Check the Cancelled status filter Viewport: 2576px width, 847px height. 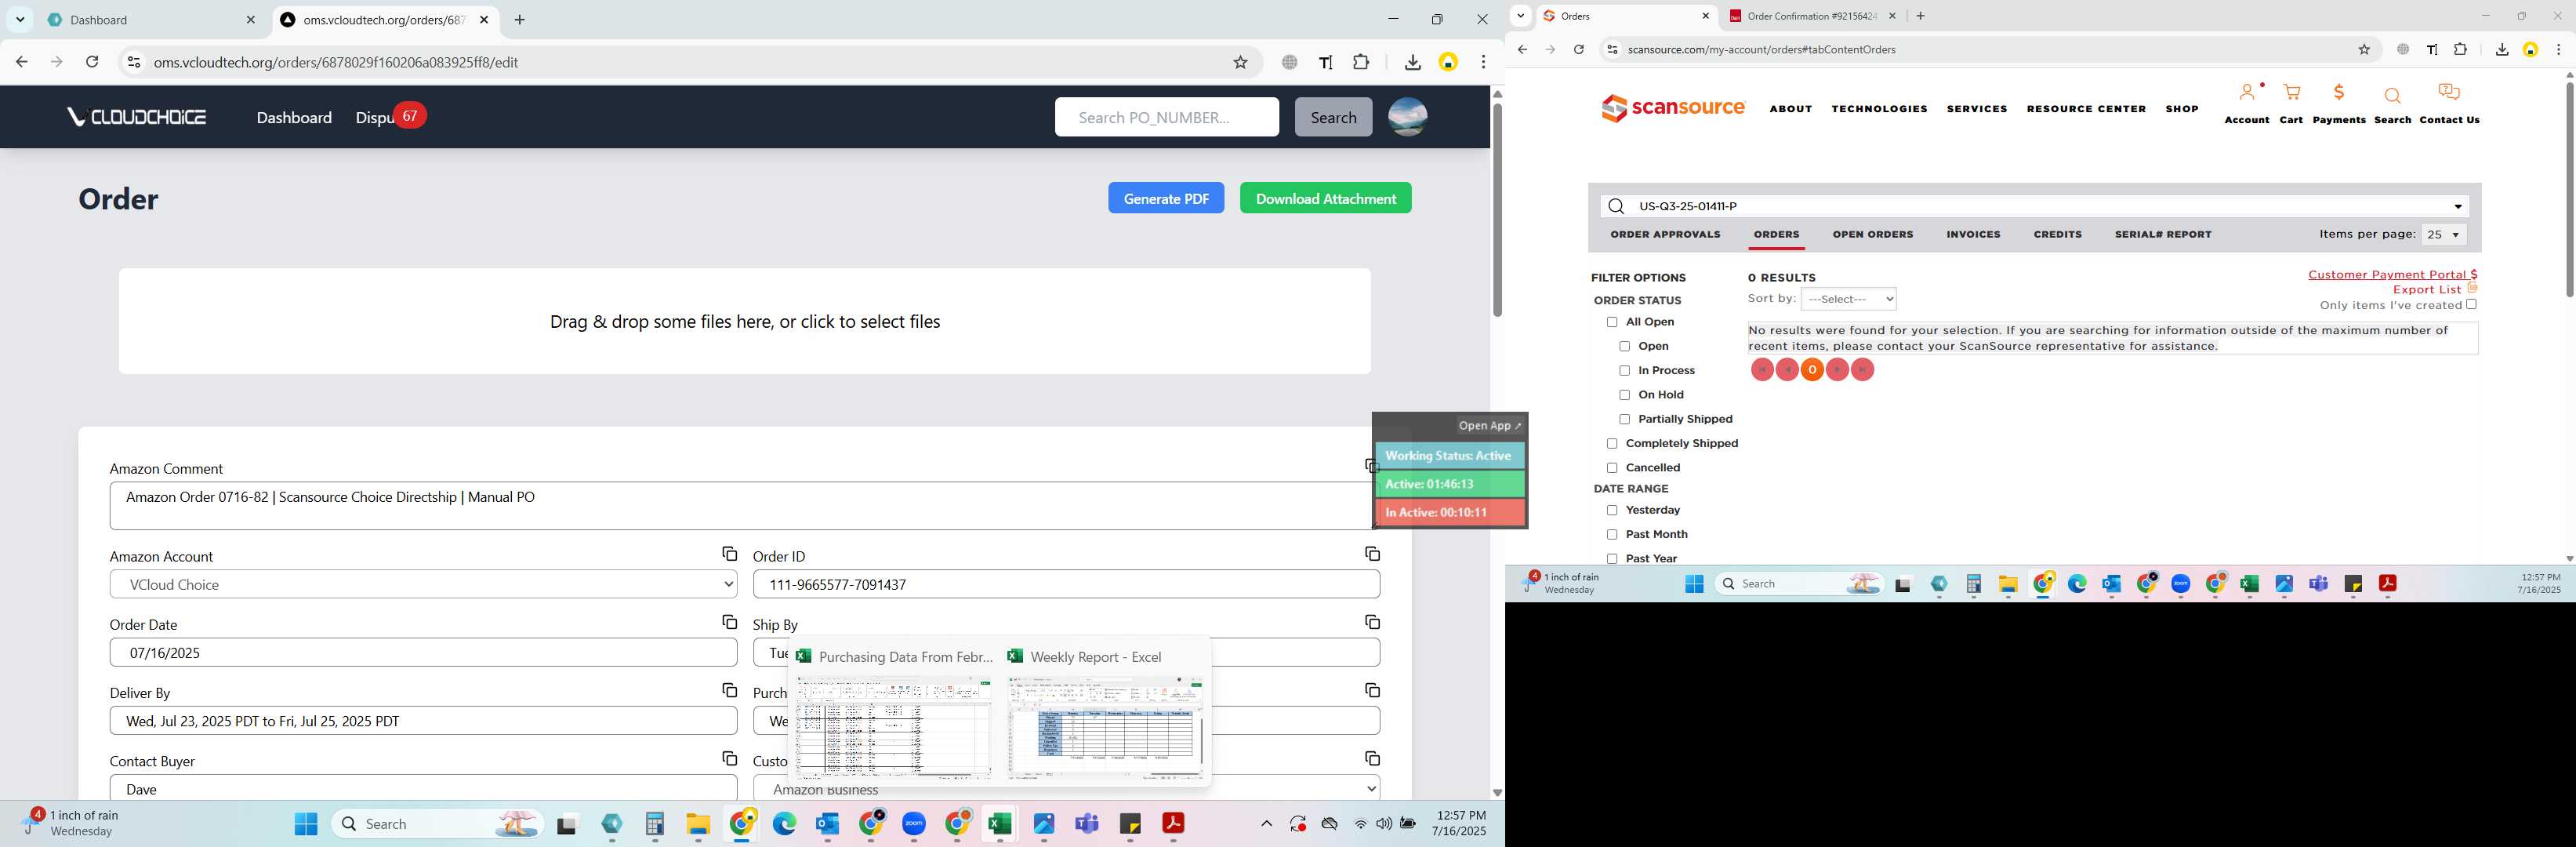[1611, 468]
